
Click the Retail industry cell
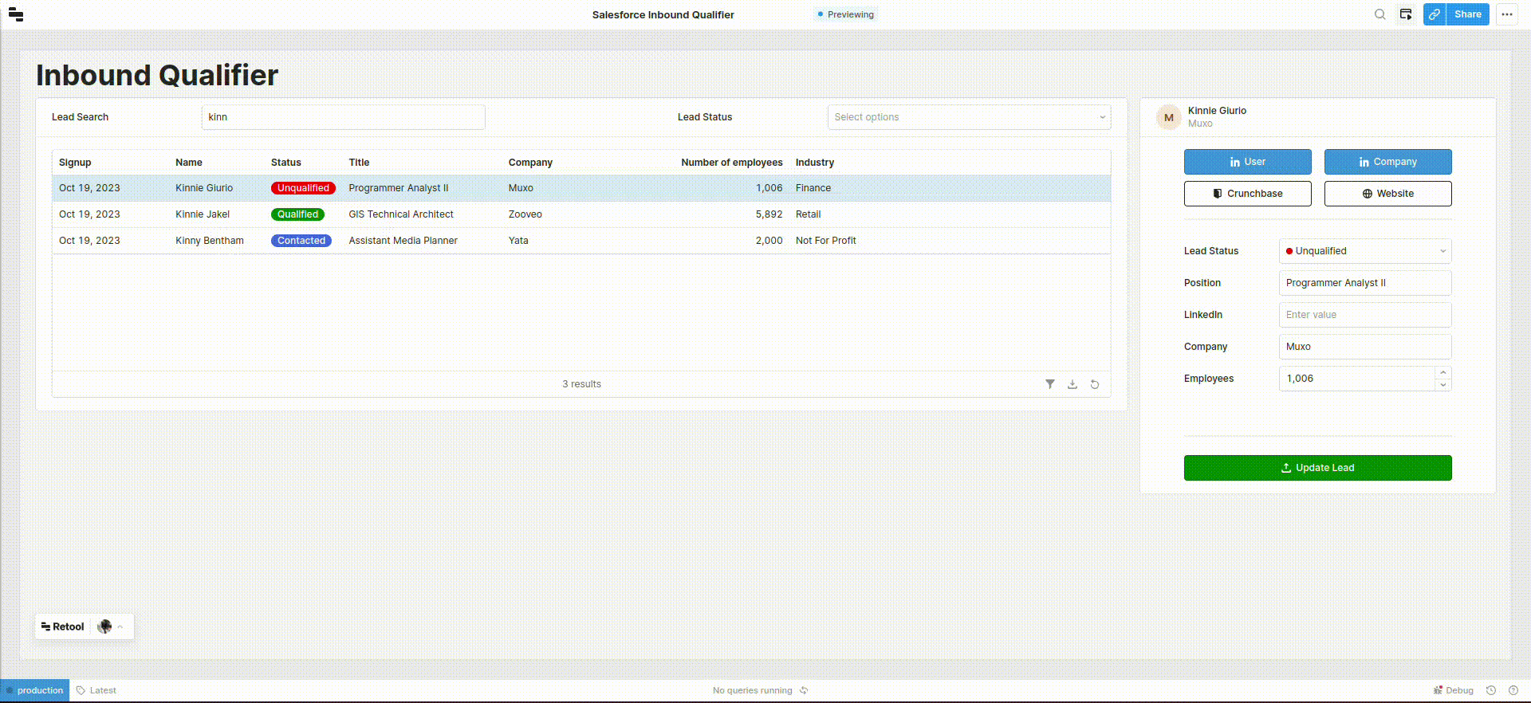pos(809,214)
